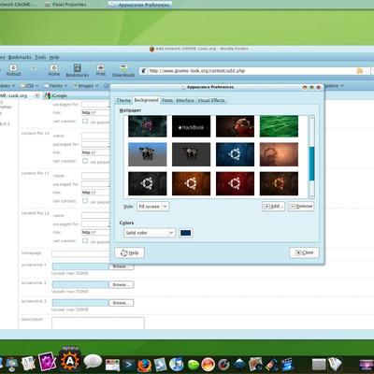Select the green grass wallpaper thumbnail
This screenshot has width=374, height=374.
point(279,126)
